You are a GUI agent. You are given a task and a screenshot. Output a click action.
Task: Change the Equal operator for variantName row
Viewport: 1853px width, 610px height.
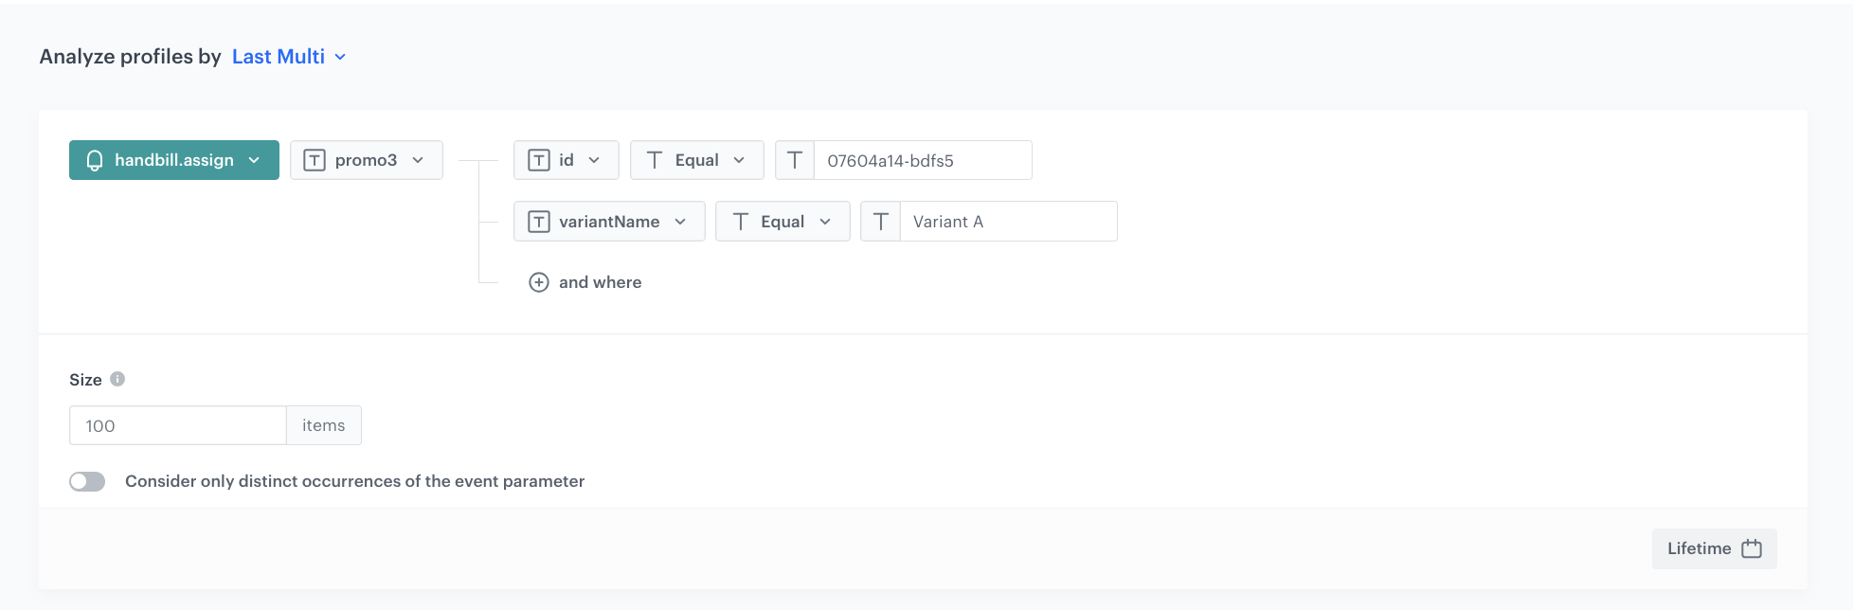783,222
